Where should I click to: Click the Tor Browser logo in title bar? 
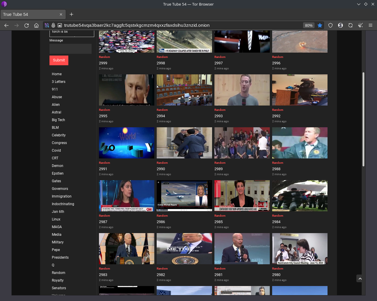4,4
